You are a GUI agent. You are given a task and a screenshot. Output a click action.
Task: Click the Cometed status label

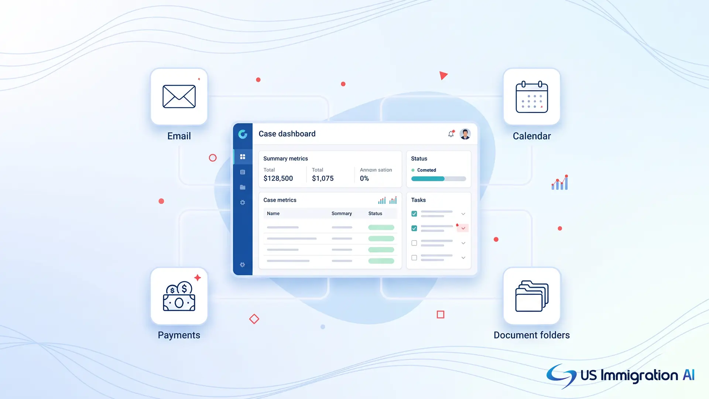click(x=427, y=170)
